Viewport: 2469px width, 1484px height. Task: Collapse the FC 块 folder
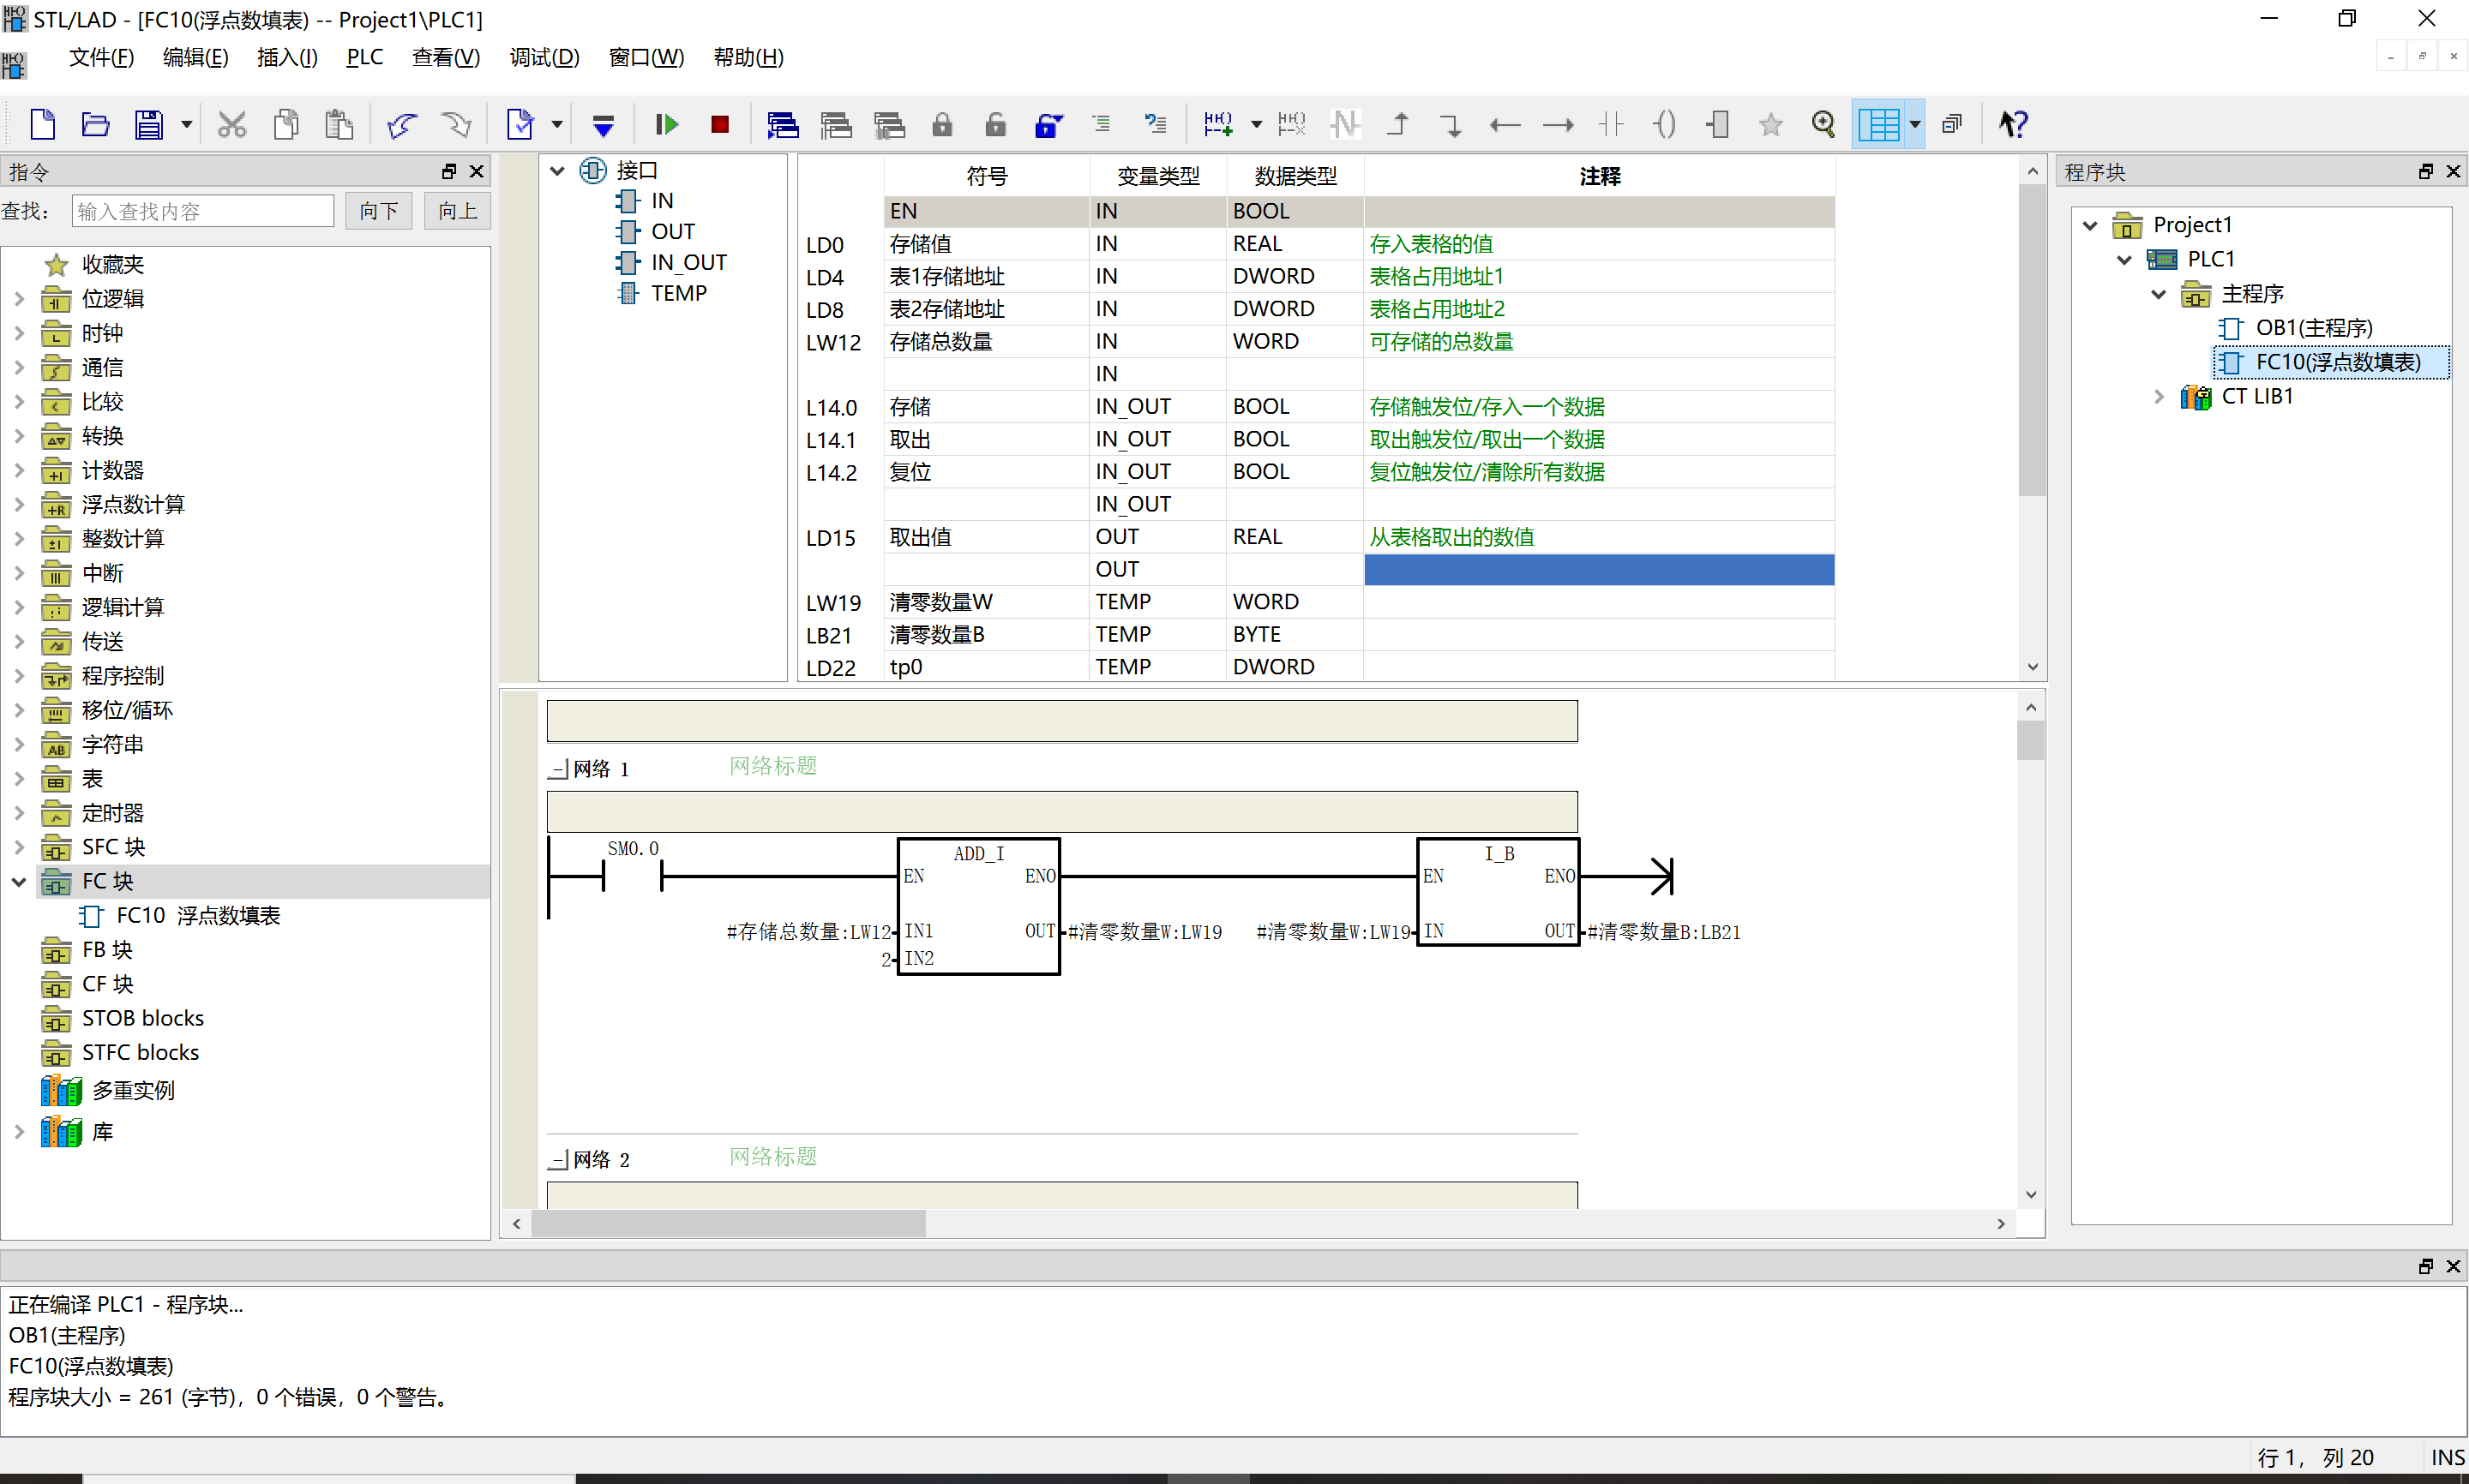point(19,881)
